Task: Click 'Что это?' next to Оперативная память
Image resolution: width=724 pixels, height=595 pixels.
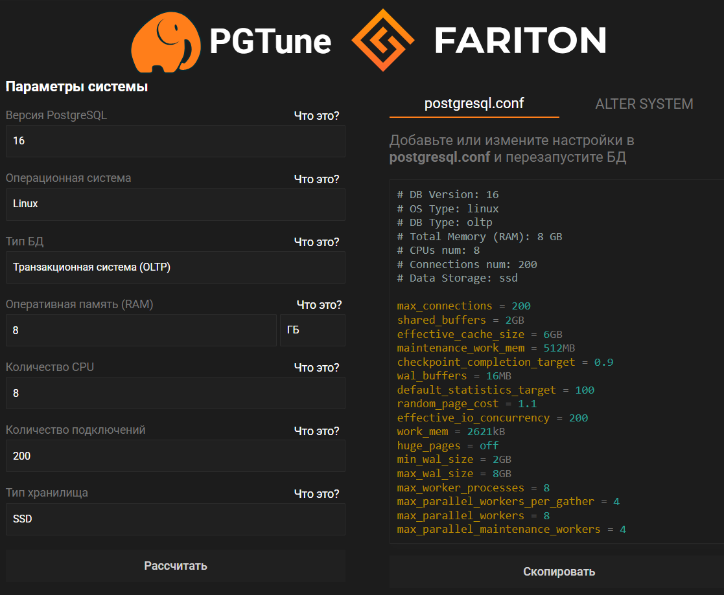Action: [319, 305]
